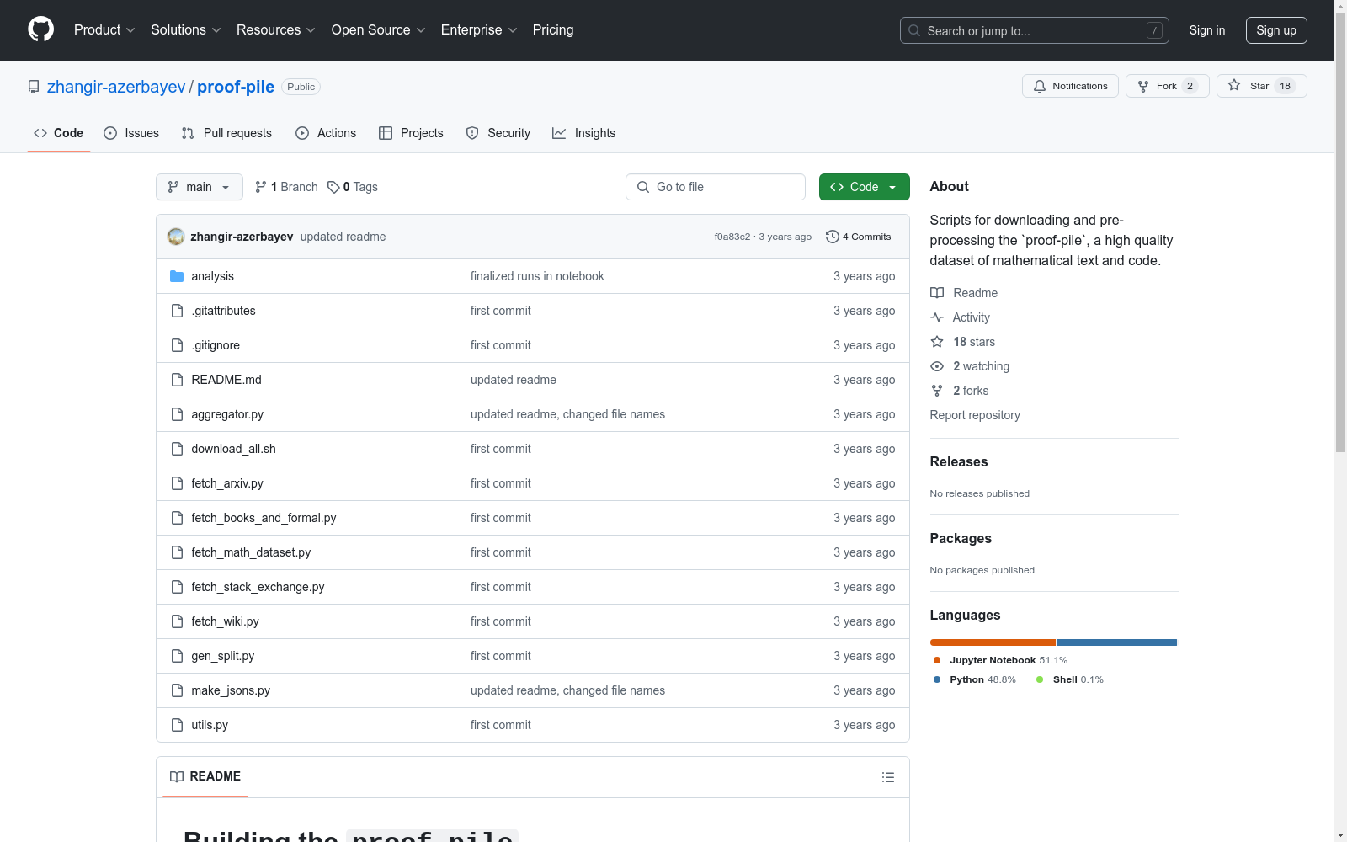Screen dimensions: 1347x842
Task: Click the Go to file input
Action: 716,187
